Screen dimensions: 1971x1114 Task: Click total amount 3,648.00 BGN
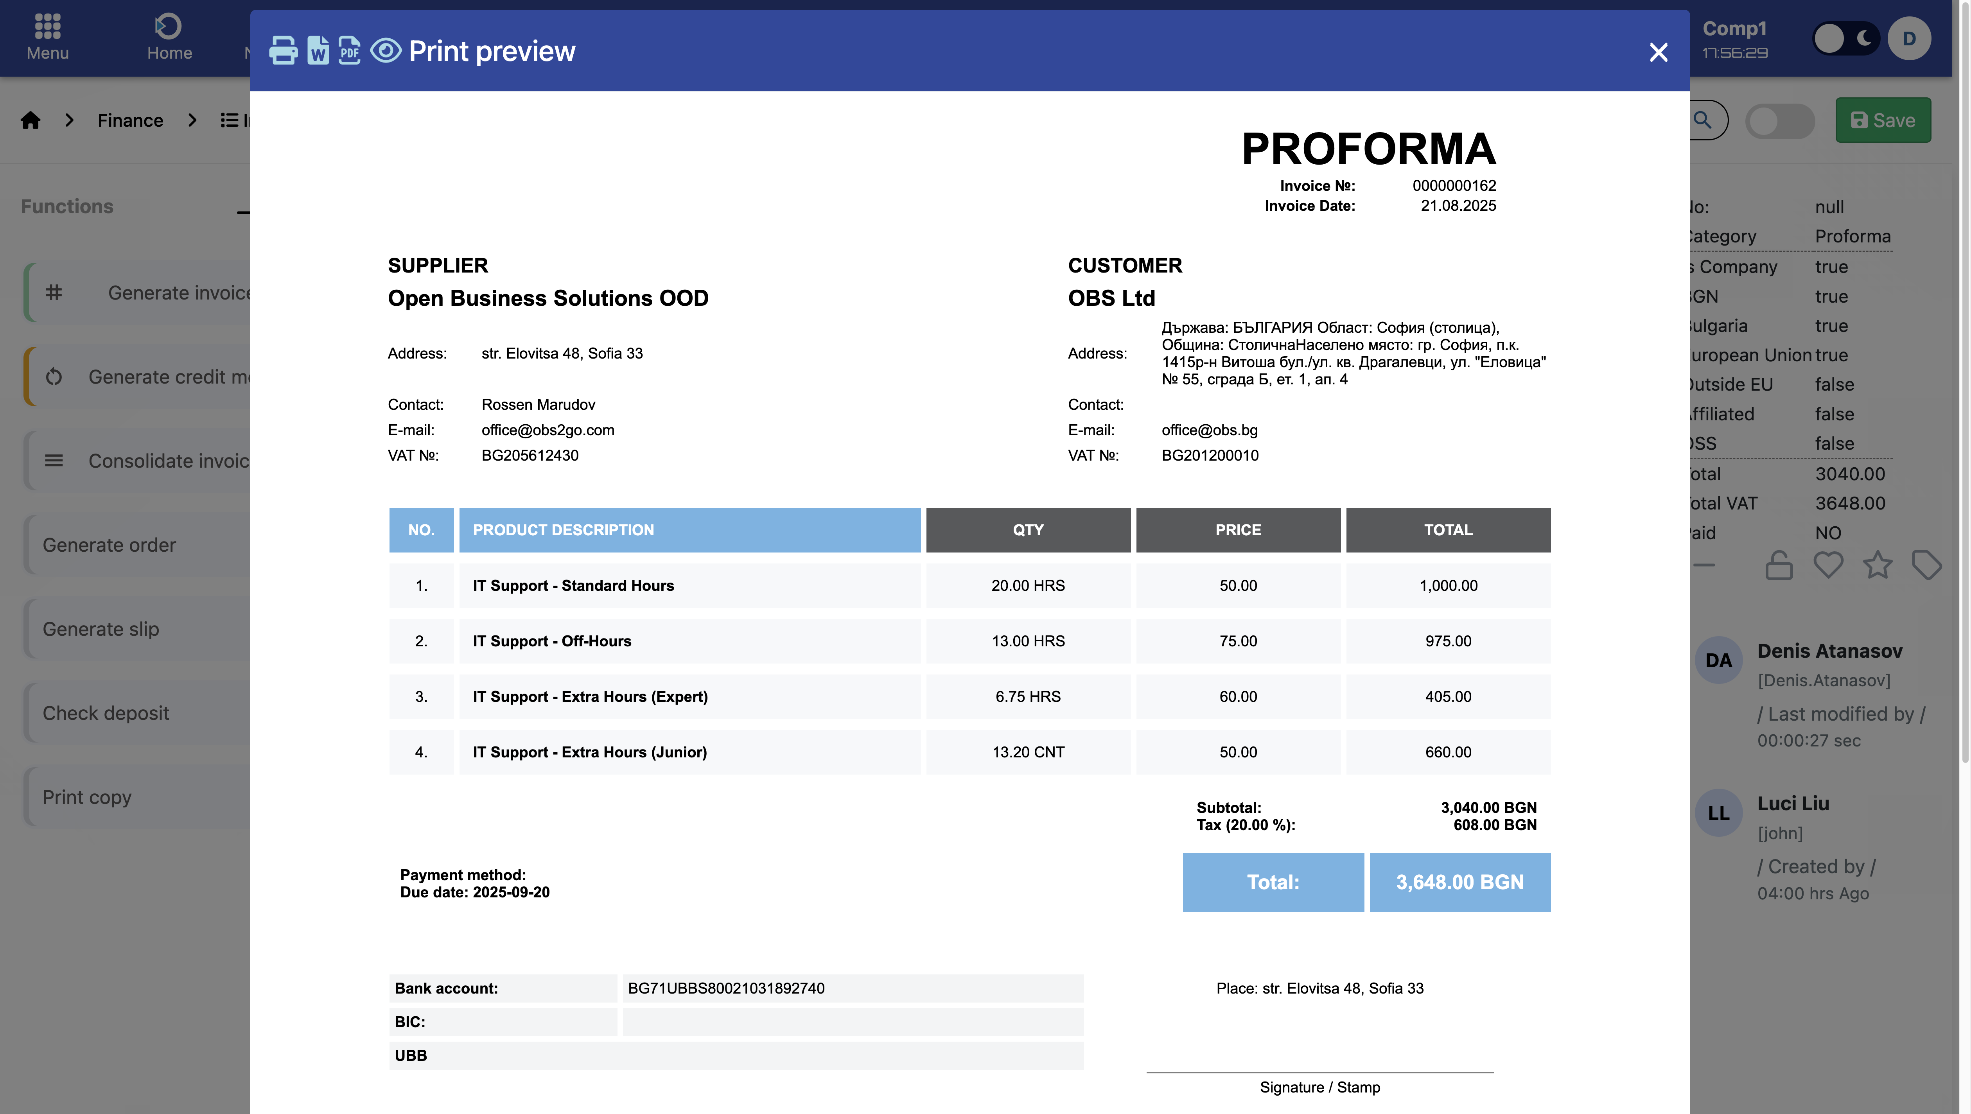pos(1460,882)
